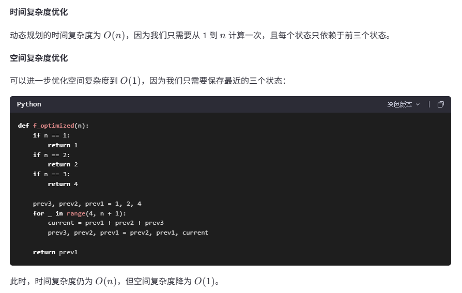This screenshot has width=462, height=293.
Task: Click the range keyword in the for loop
Action: click(76, 213)
